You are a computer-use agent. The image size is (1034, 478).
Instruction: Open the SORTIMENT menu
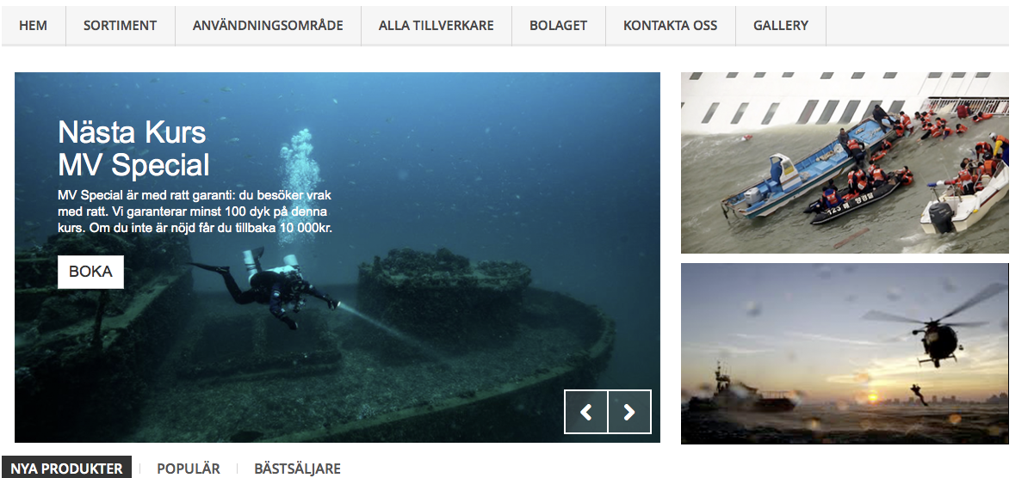[x=120, y=25]
